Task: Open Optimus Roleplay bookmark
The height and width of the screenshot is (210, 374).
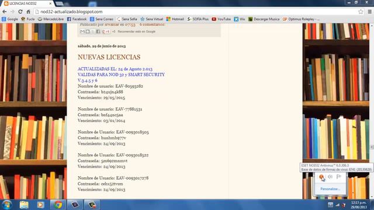Action: (301, 19)
